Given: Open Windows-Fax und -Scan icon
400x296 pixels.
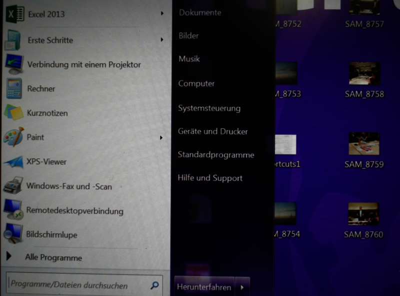Looking at the screenshot, I should coord(13,186).
